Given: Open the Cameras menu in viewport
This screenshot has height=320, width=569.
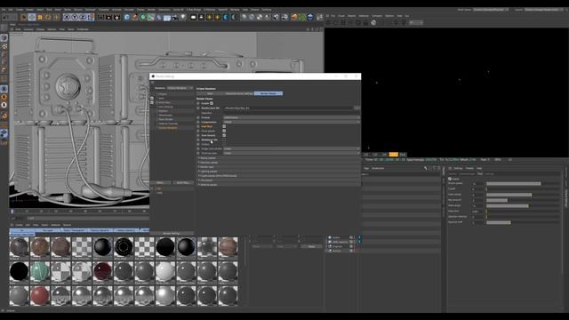Looking at the screenshot, I should [x=28, y=29].
